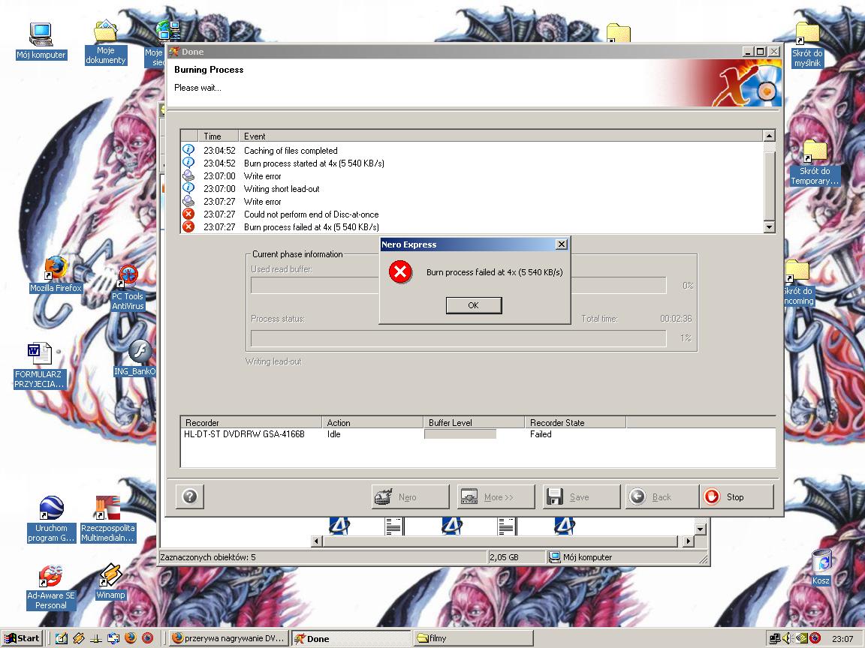Click the Back button
Image resolution: width=865 pixels, height=648 pixels.
coord(661,497)
